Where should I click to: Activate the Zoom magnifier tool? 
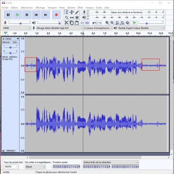click(67, 17)
